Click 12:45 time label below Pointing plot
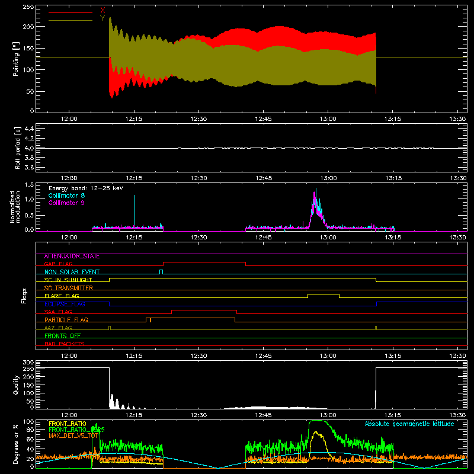Viewport: 474px width, 474px height. pyautogui.click(x=263, y=119)
